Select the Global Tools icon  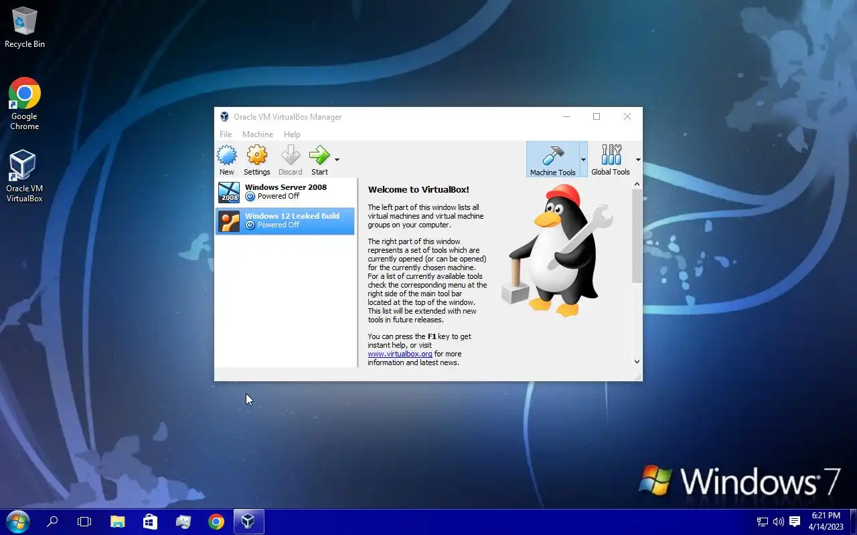[611, 159]
